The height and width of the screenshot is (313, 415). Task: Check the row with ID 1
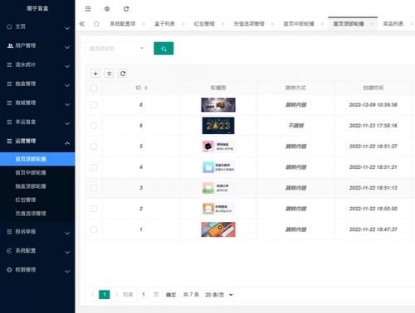(94, 229)
